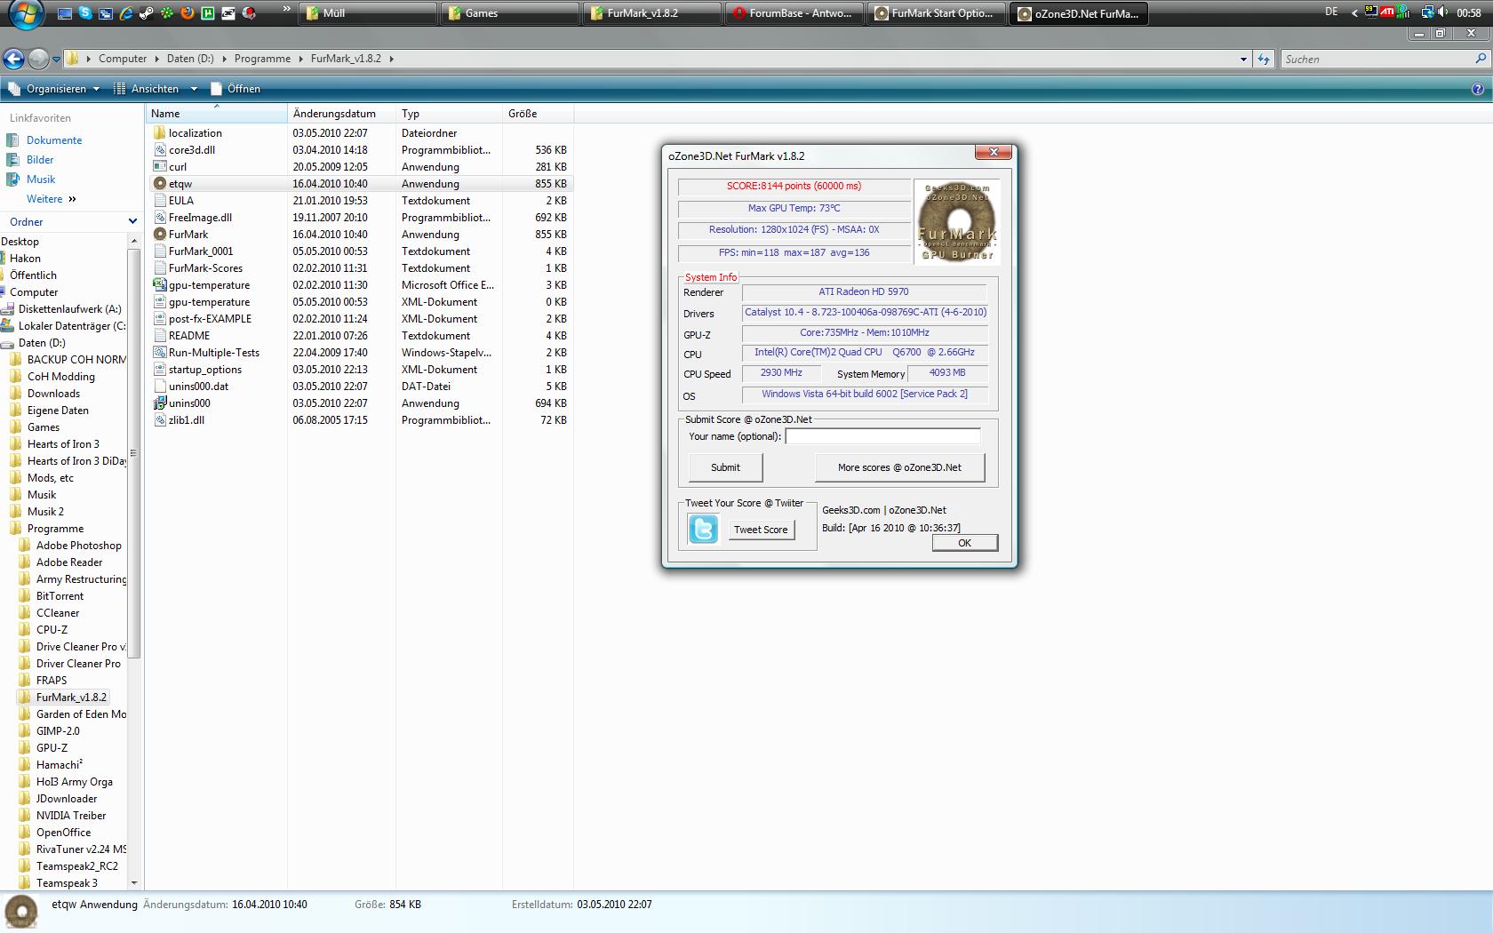Screen dimensions: 1493x933
Task: Sort files by Größe column header
Action: (x=538, y=114)
